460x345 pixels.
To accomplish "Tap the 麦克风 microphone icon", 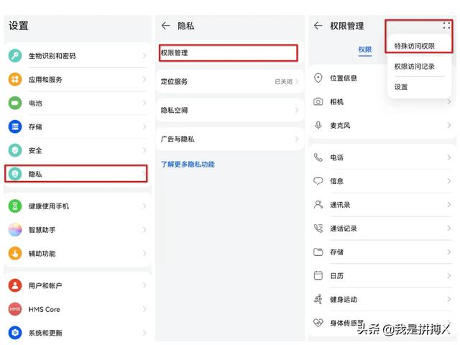I will tap(318, 125).
